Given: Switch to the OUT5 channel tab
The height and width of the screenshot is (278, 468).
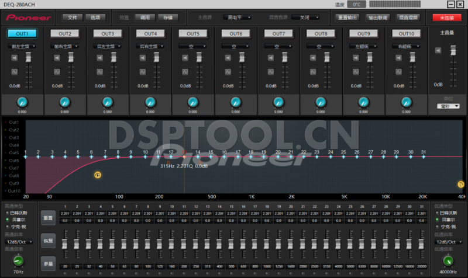Looking at the screenshot, I should 193,34.
